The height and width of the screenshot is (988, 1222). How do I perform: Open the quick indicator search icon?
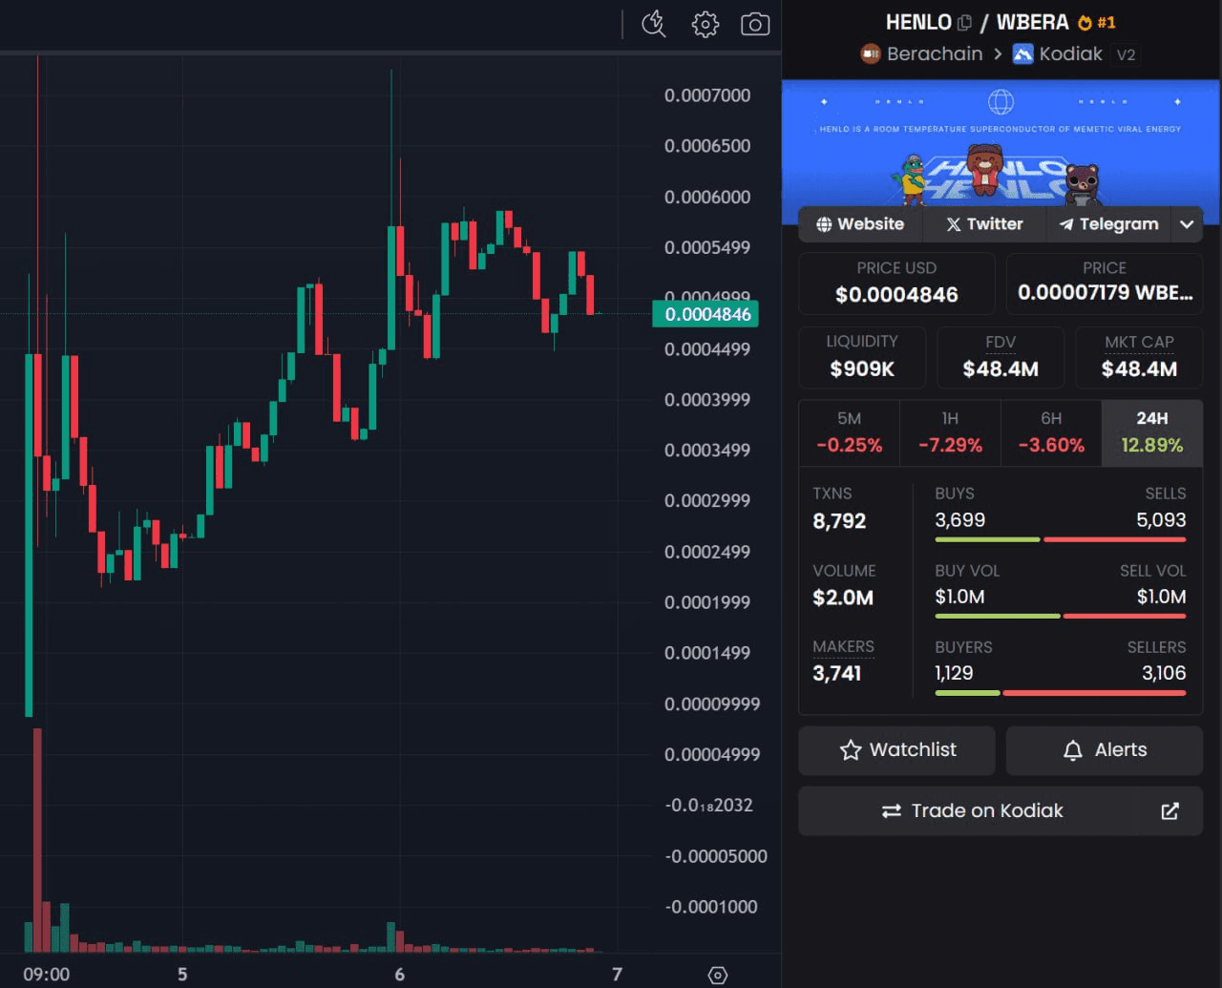(654, 24)
